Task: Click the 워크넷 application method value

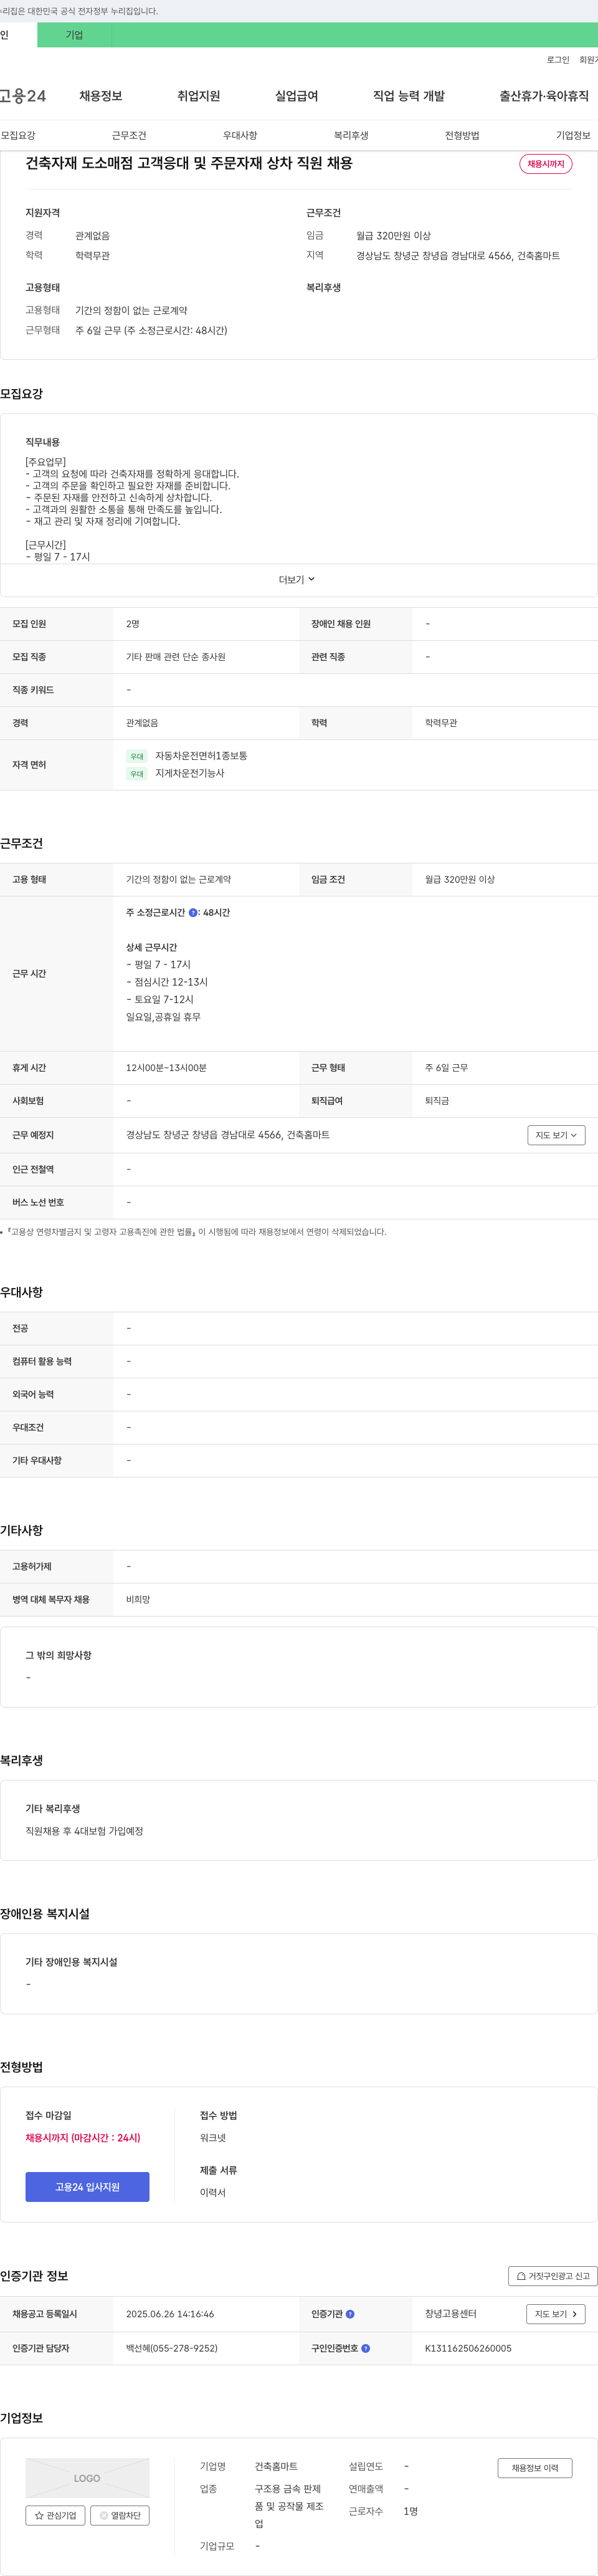Action: coord(213,2137)
